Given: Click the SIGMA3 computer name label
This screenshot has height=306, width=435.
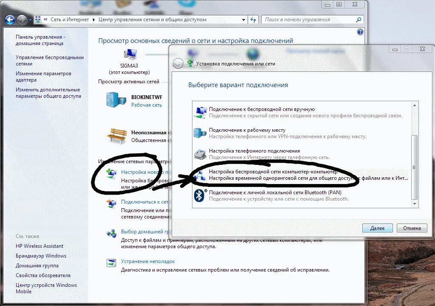Looking at the screenshot, I should point(129,66).
